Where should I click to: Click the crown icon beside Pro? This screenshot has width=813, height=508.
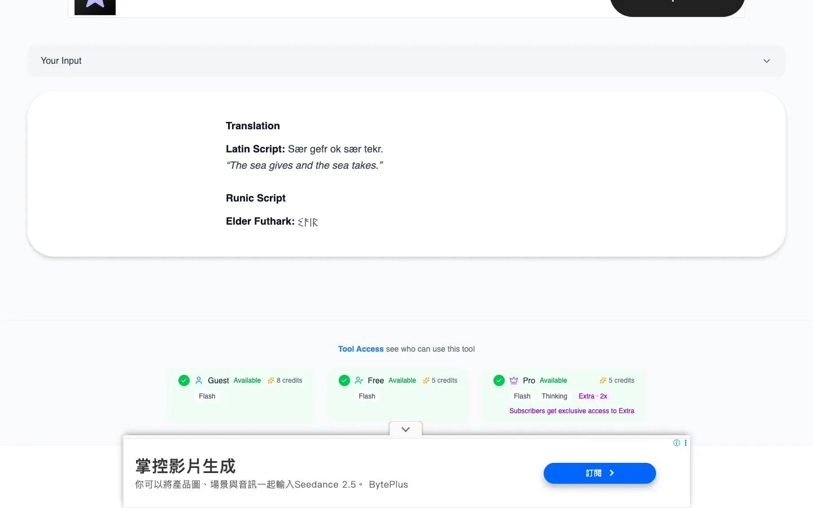click(x=514, y=380)
